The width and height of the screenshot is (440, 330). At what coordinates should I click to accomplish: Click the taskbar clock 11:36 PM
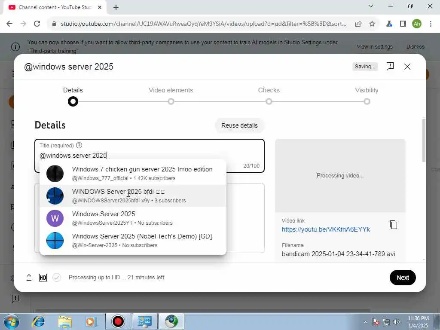coord(418,318)
